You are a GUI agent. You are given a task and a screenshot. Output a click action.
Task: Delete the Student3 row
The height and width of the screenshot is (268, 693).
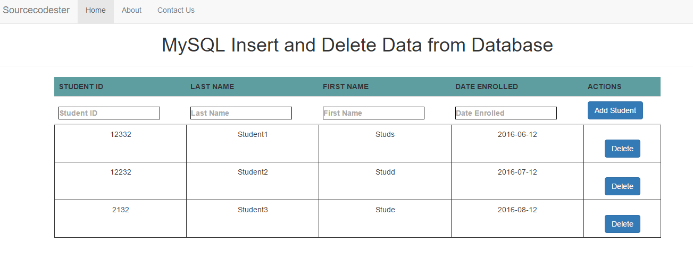tap(622, 224)
